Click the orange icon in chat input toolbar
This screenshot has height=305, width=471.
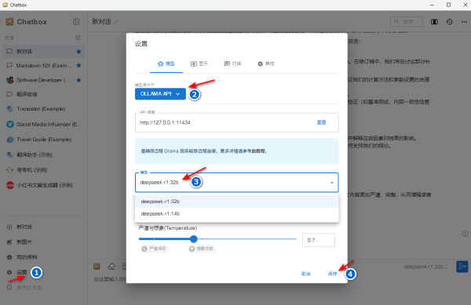[97, 267]
